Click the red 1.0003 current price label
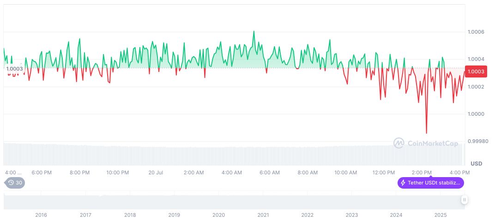Viewport: 495px width, 220px height. pyautogui.click(x=476, y=71)
